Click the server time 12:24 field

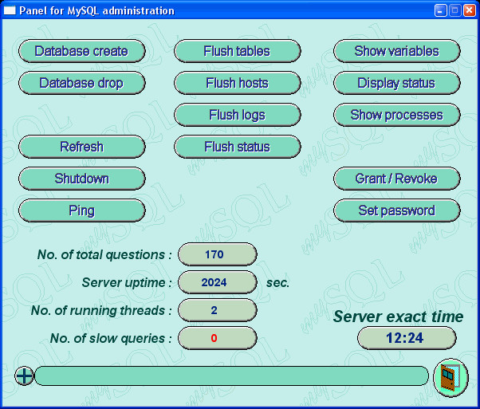click(407, 338)
